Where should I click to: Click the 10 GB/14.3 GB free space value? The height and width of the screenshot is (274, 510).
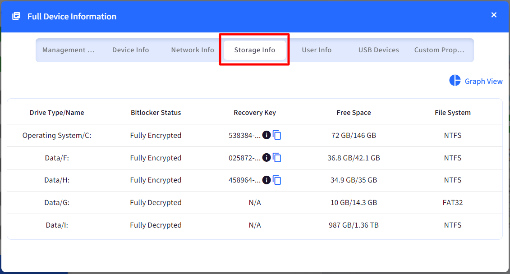point(354,202)
